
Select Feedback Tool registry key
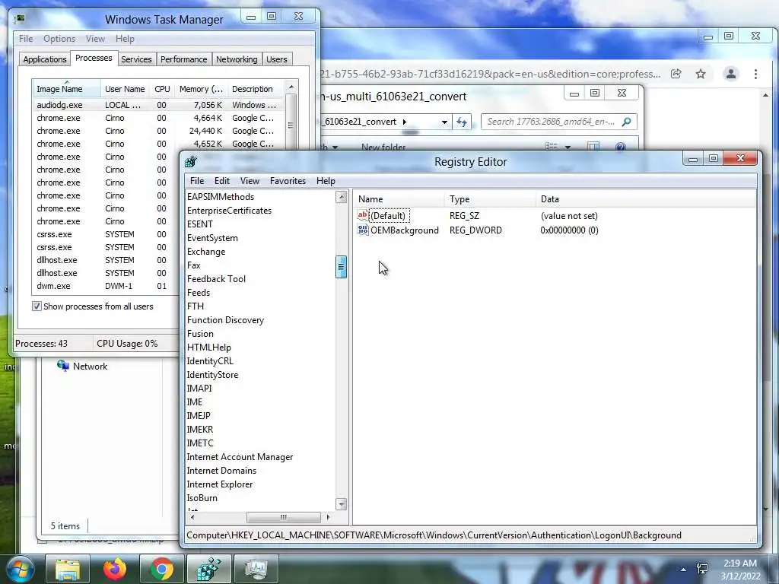217,278
